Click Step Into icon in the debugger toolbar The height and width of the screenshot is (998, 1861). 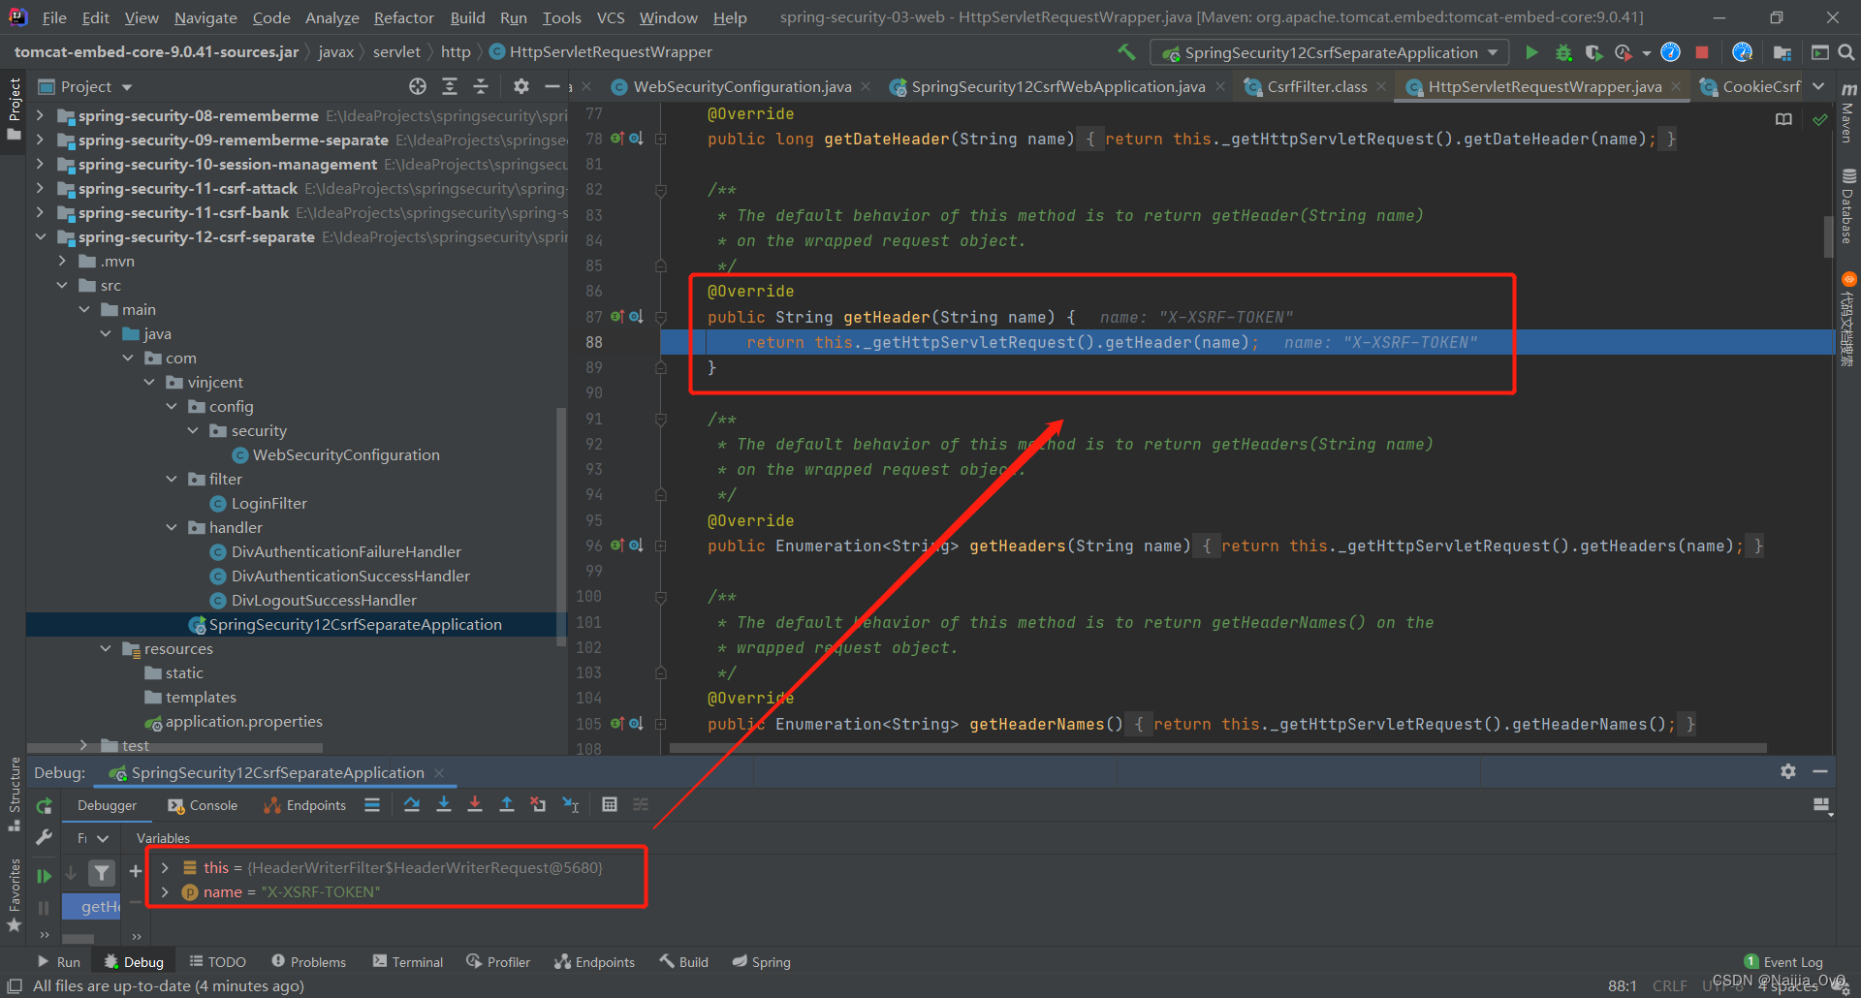(444, 804)
